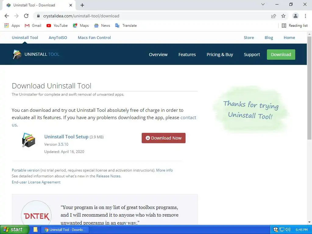
Task: Open the Blog link
Action: 269,37
